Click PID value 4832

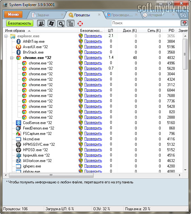tap(171, 58)
